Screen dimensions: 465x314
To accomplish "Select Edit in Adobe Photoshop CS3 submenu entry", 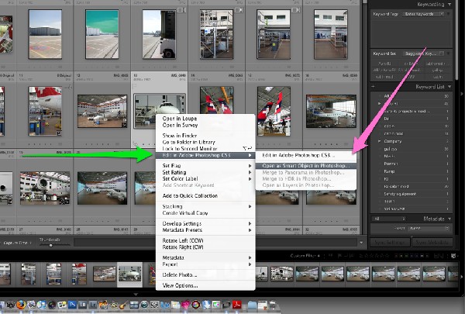I will 298,155.
